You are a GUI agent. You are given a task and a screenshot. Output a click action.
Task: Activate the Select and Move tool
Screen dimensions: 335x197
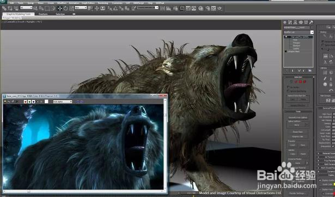(x=59, y=8)
